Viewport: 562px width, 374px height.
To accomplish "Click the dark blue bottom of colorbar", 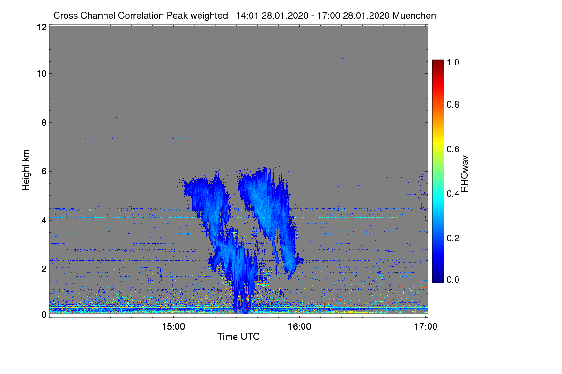I will tap(437, 279).
